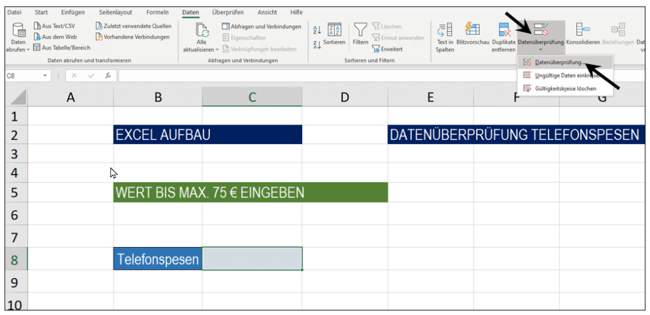Select column A header
This screenshot has height=315, width=650.
70,97
